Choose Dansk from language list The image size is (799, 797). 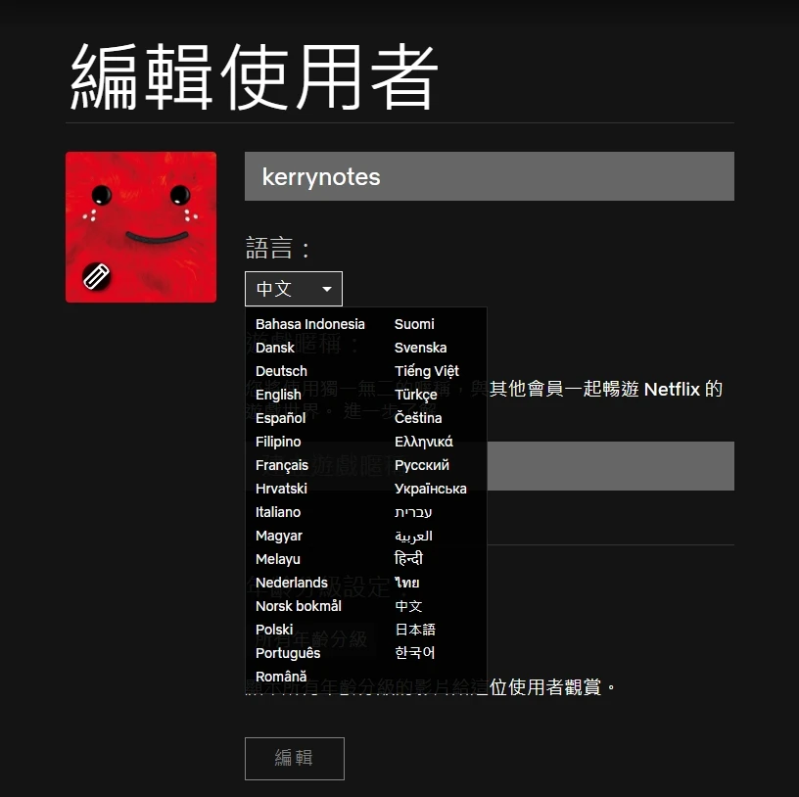(x=274, y=348)
